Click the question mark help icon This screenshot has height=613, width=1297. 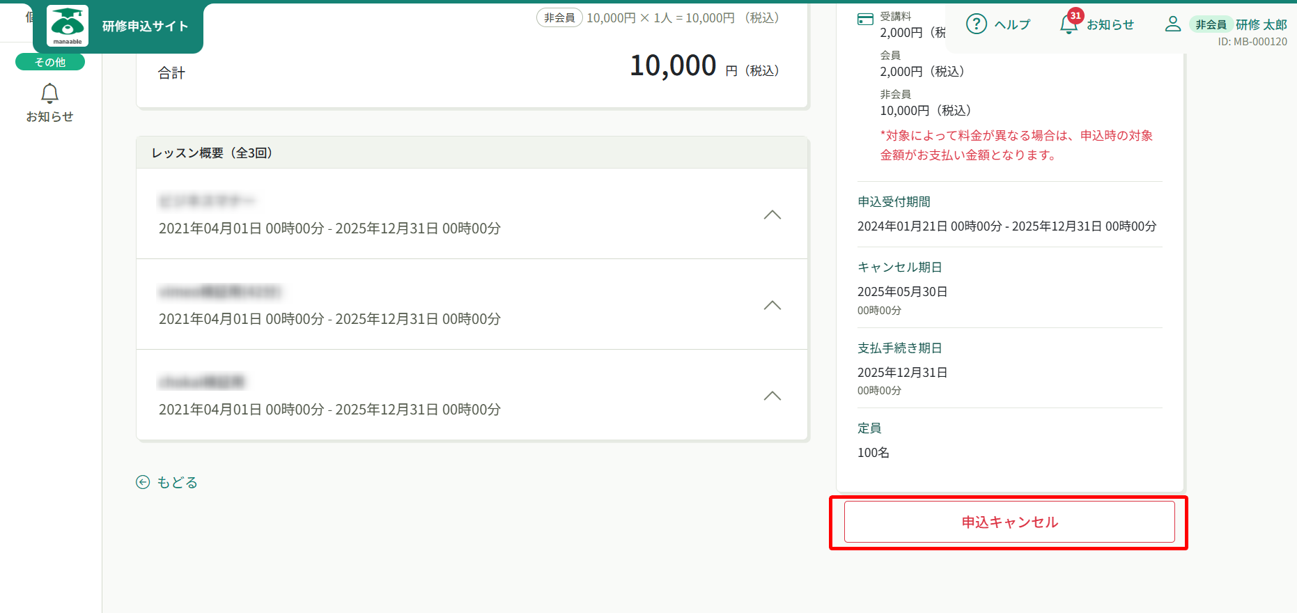(x=976, y=24)
